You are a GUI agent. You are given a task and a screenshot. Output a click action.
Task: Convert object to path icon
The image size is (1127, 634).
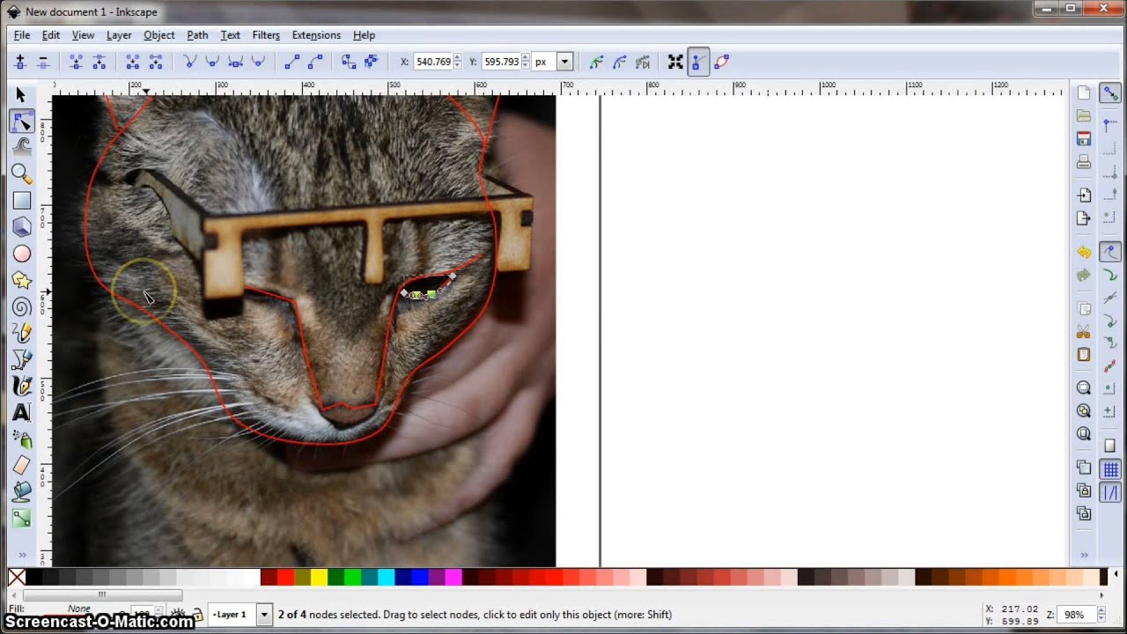pos(348,62)
